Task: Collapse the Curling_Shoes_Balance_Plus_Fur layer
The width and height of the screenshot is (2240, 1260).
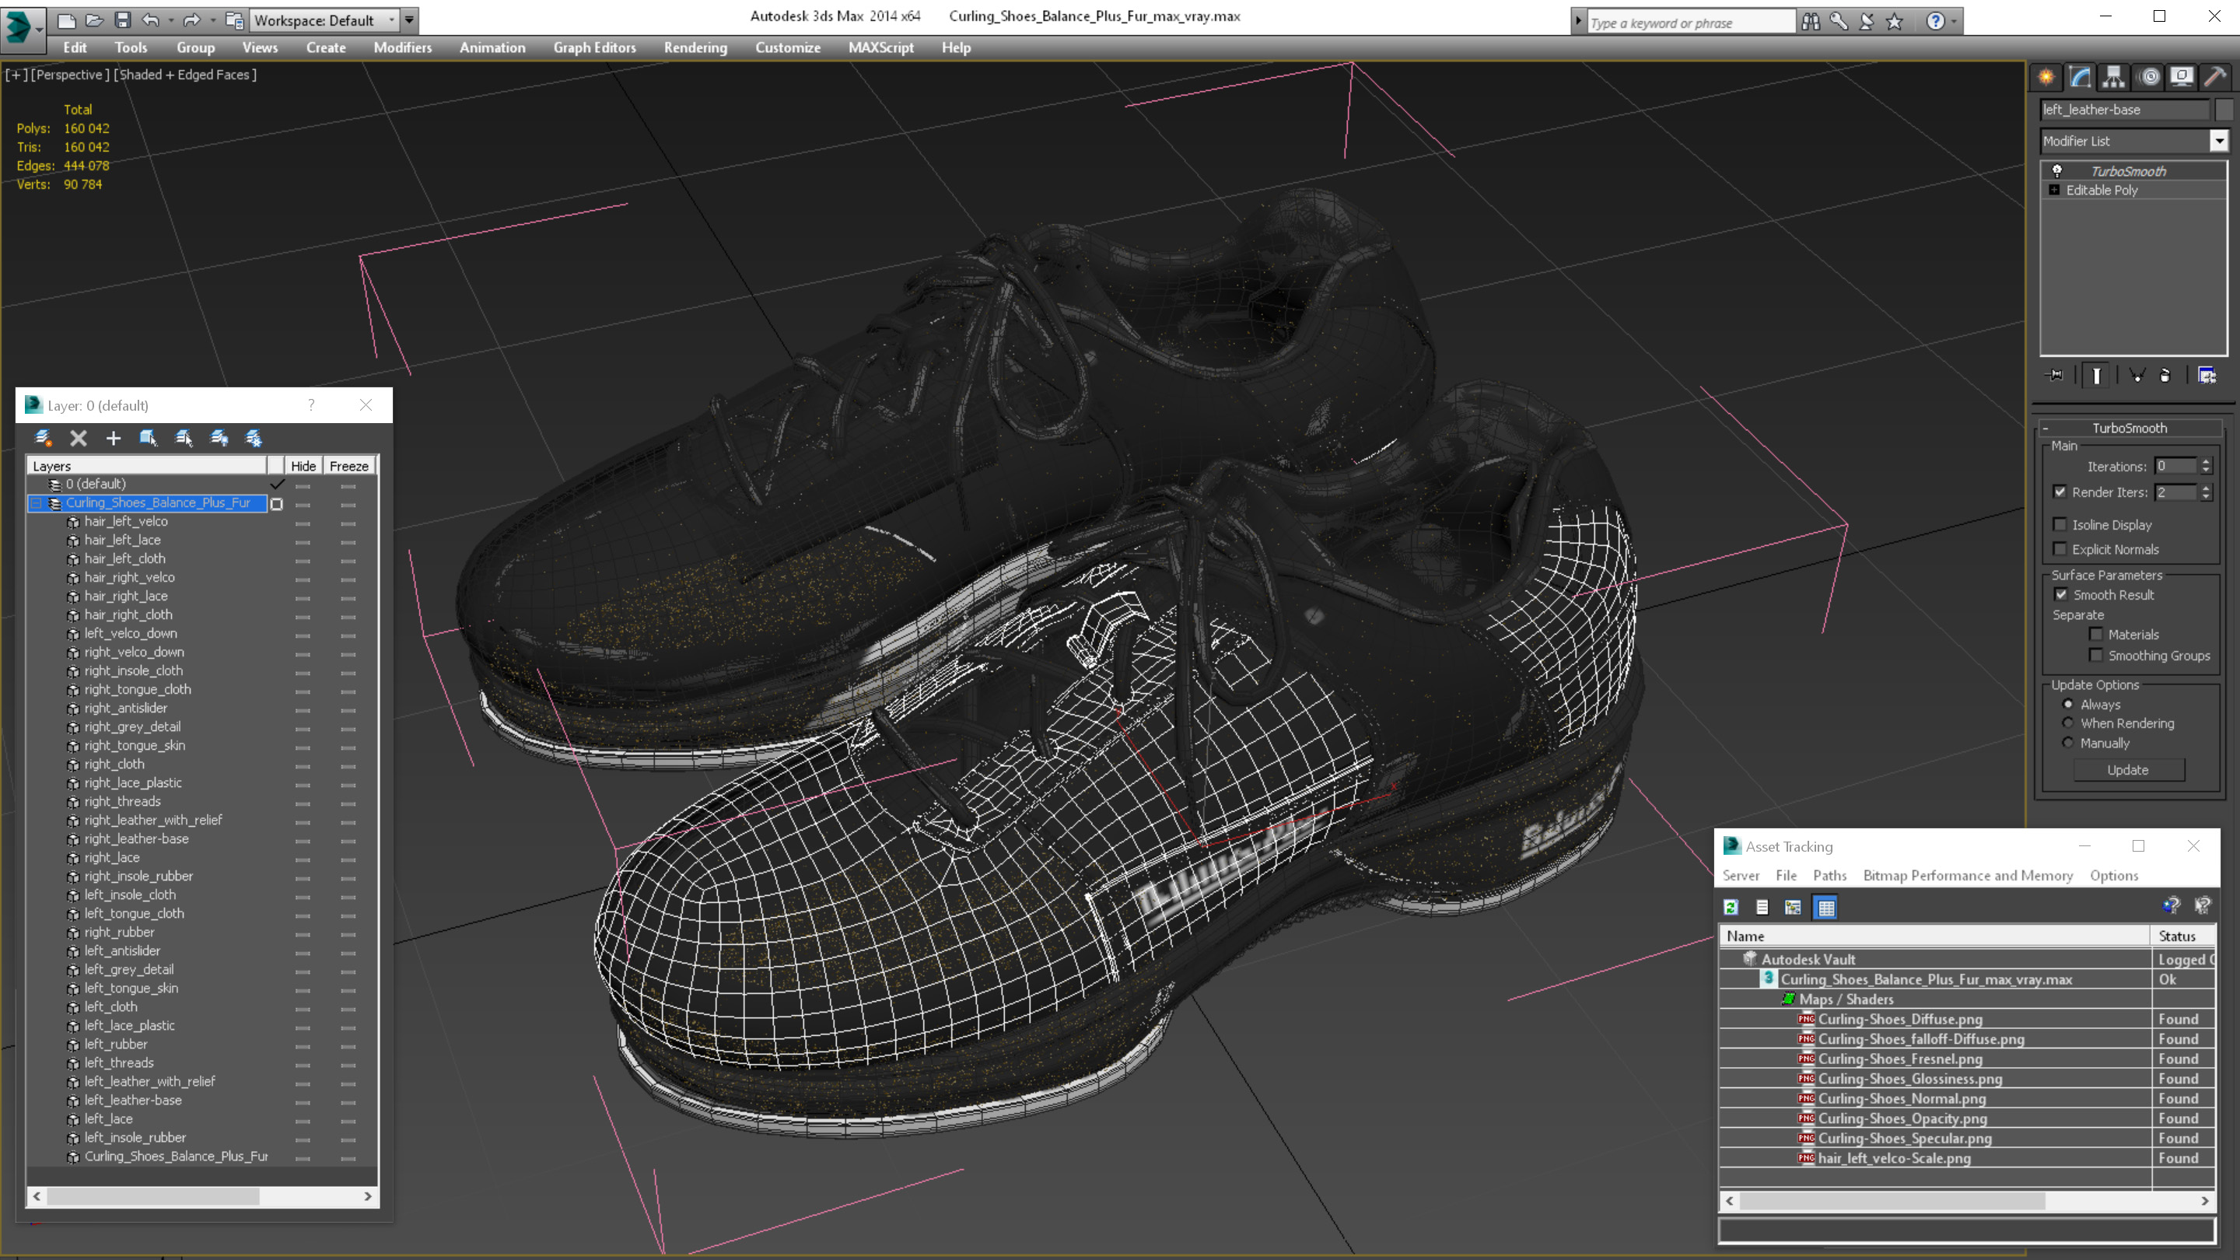Action: tap(37, 502)
